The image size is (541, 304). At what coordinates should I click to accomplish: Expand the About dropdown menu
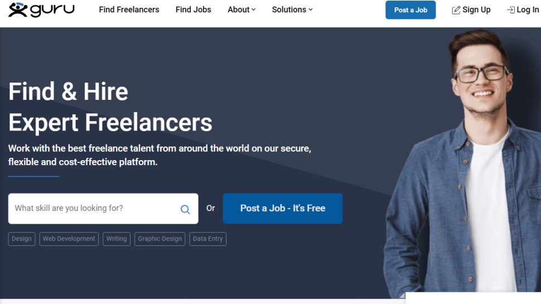(241, 9)
